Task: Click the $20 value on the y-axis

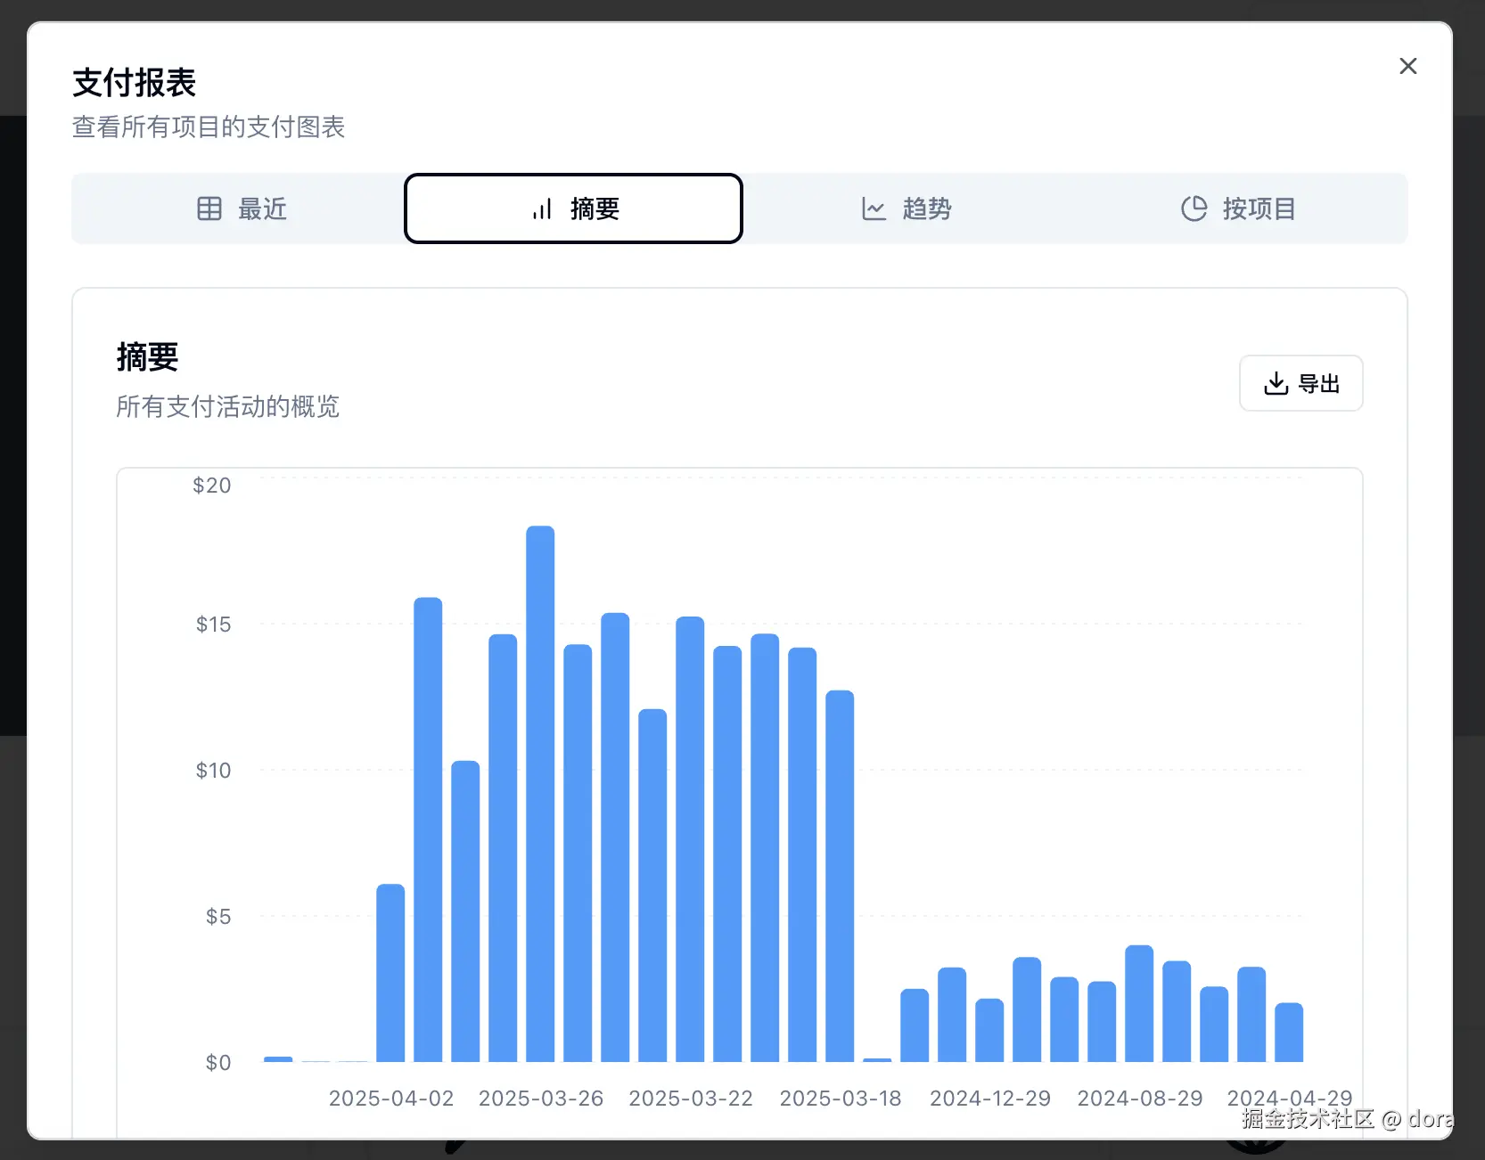Action: click(211, 485)
